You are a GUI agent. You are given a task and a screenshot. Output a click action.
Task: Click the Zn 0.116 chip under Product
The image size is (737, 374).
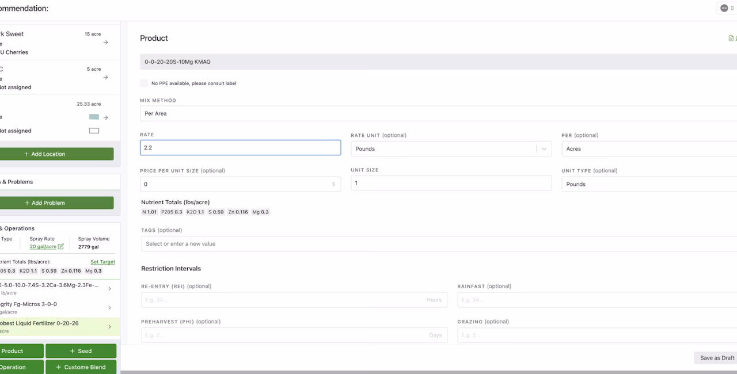point(238,212)
